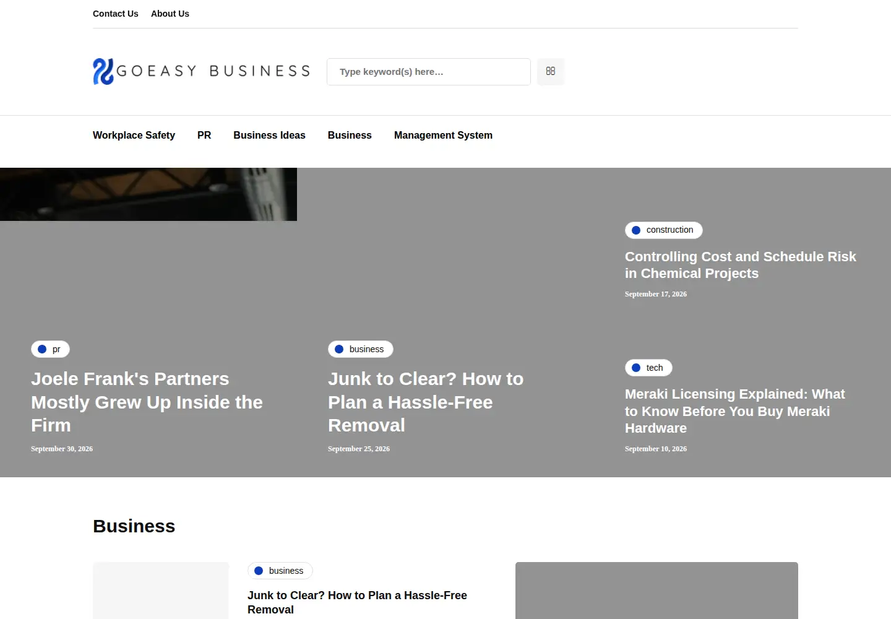Open the Contact Us link
Image resolution: width=891 pixels, height=619 pixels.
click(x=116, y=14)
